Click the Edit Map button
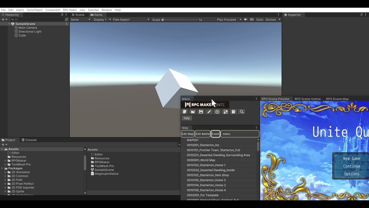 click(187, 134)
